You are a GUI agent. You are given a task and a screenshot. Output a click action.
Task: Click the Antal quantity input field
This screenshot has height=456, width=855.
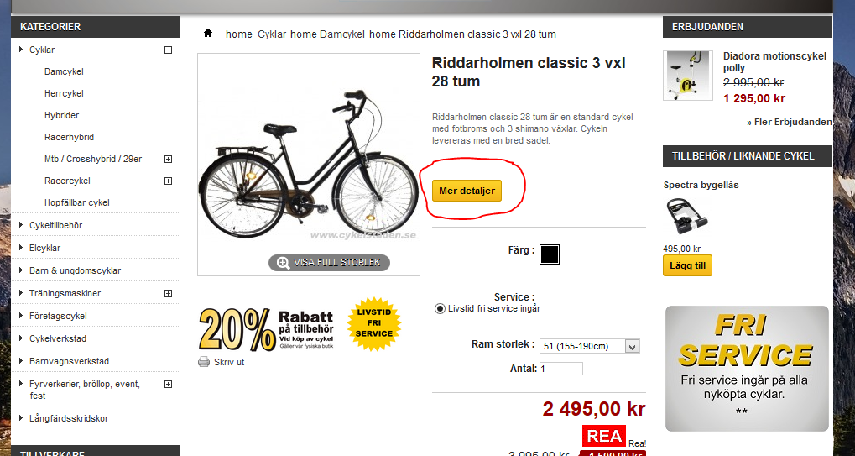561,369
